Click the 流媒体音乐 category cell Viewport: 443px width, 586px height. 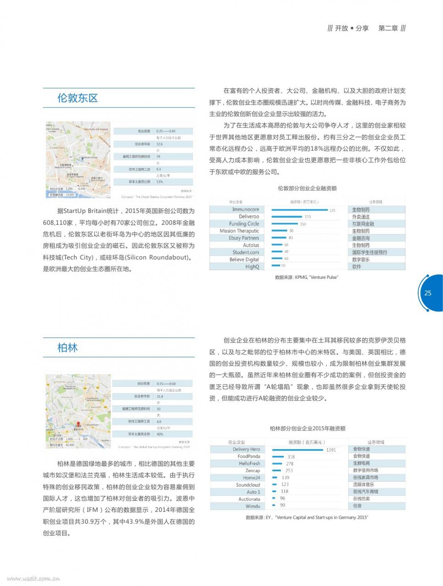pos(363,484)
